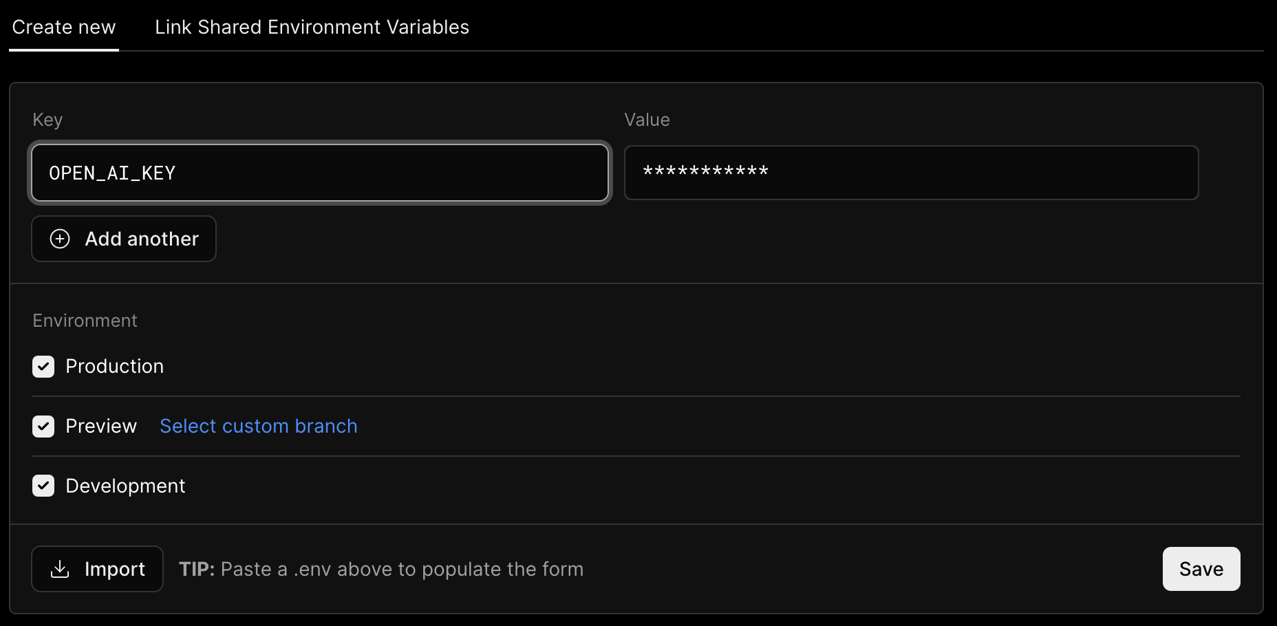Image resolution: width=1277 pixels, height=626 pixels.
Task: Click the Import button text
Action: (x=114, y=569)
